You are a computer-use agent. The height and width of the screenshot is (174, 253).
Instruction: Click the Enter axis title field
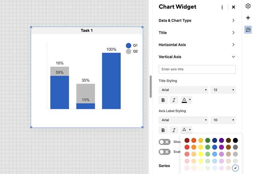(197, 69)
